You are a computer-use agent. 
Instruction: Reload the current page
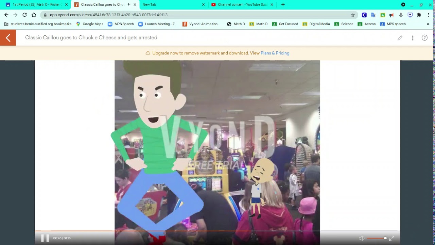[x=24, y=15]
